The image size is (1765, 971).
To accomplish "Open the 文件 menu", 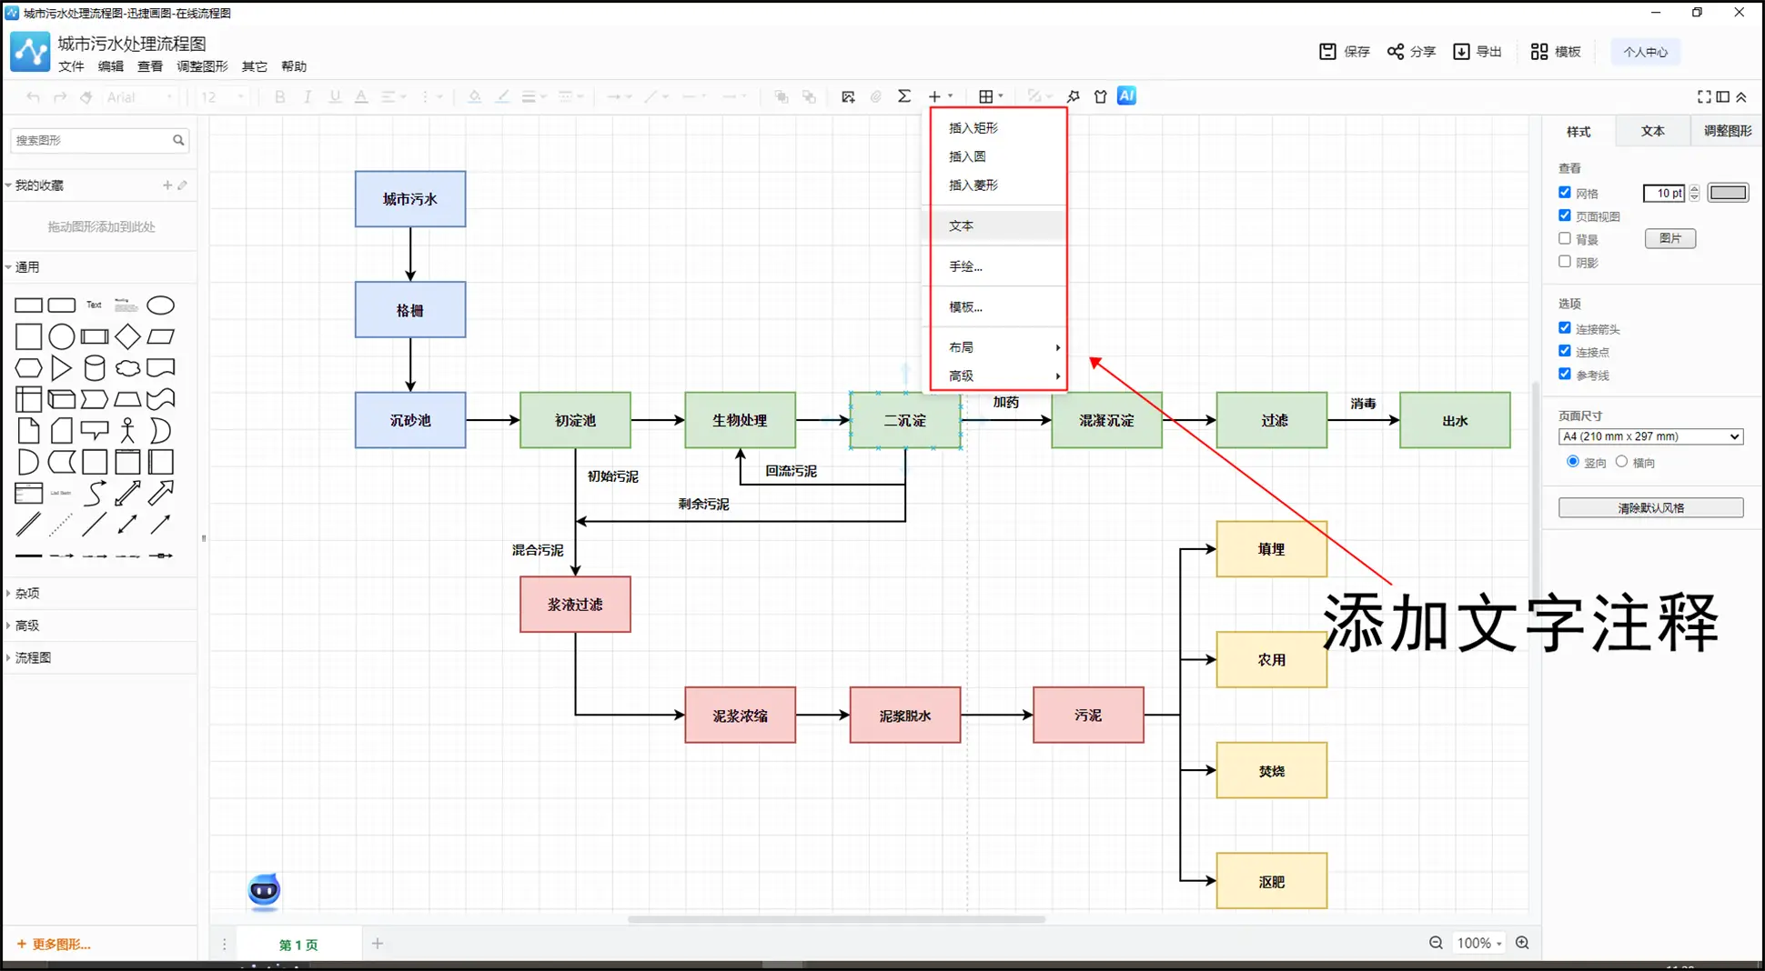I will (x=71, y=66).
